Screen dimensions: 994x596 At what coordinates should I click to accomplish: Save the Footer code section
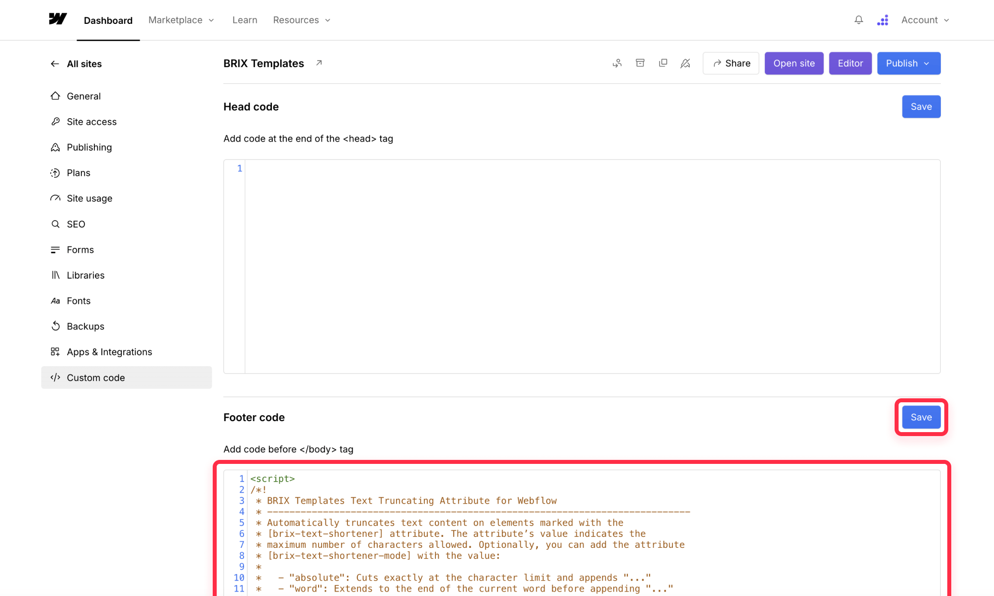[x=921, y=417]
